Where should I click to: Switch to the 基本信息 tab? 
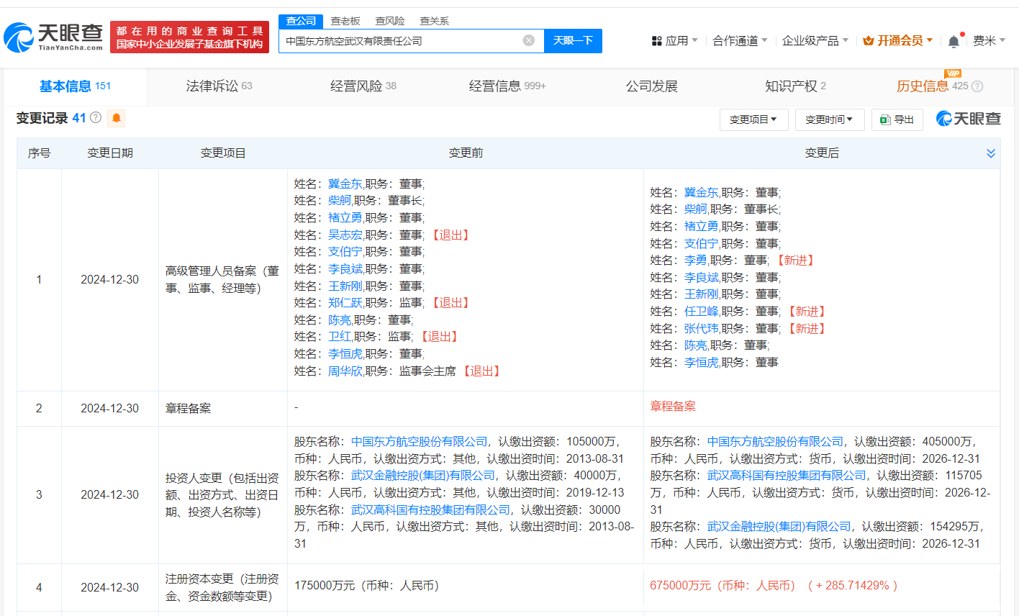click(75, 86)
